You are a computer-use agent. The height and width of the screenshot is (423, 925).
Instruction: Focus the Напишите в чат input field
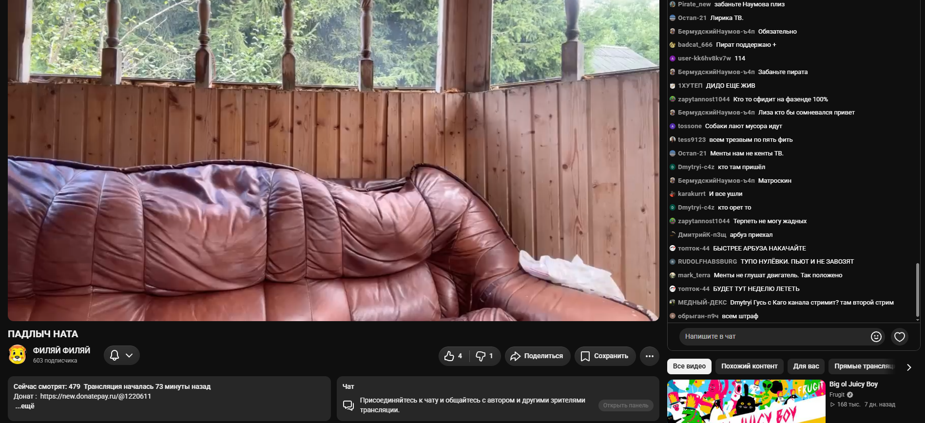coord(775,337)
